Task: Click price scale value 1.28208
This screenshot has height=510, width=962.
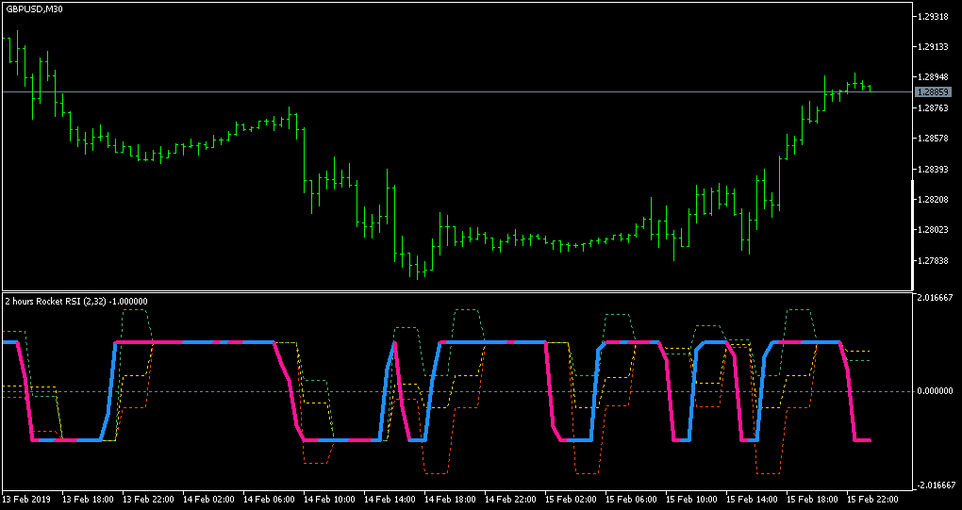Action: 933,200
